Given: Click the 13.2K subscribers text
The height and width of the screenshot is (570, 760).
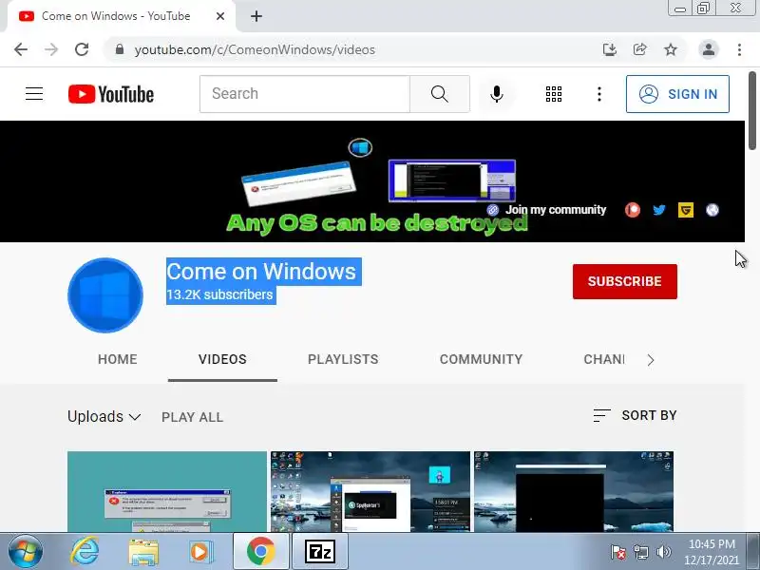Looking at the screenshot, I should click(219, 294).
